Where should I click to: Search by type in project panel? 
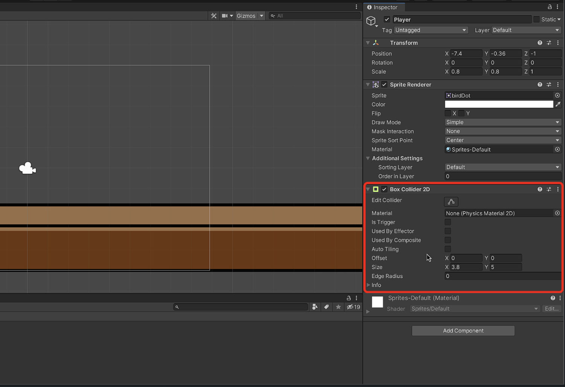[x=315, y=307]
